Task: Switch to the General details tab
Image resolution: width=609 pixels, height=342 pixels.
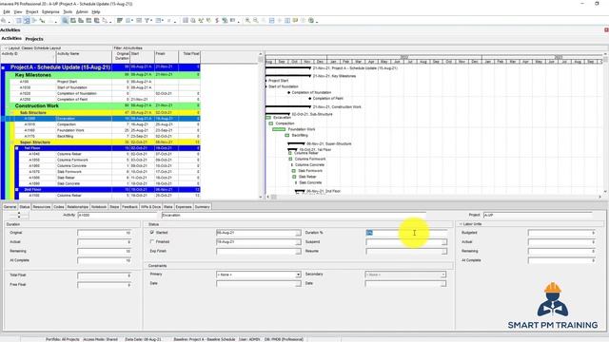Action: tap(10, 207)
